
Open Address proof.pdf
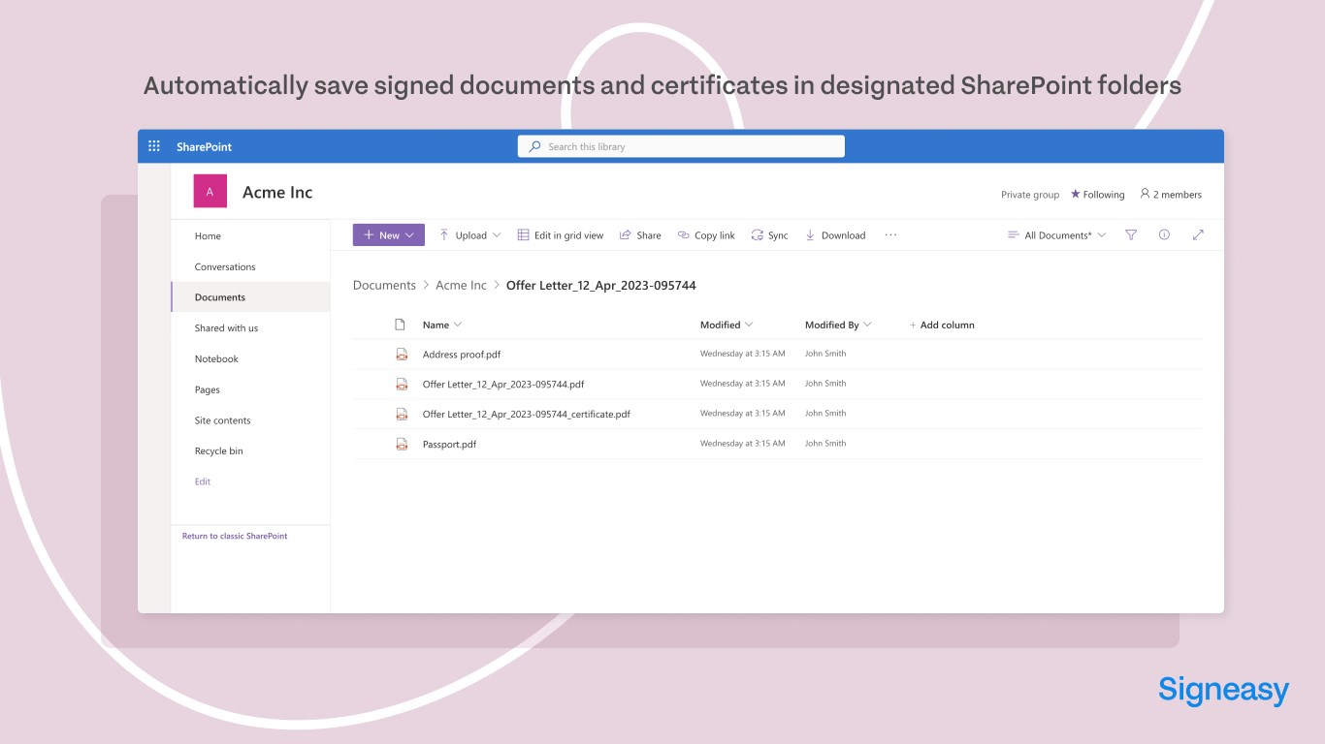(x=462, y=355)
